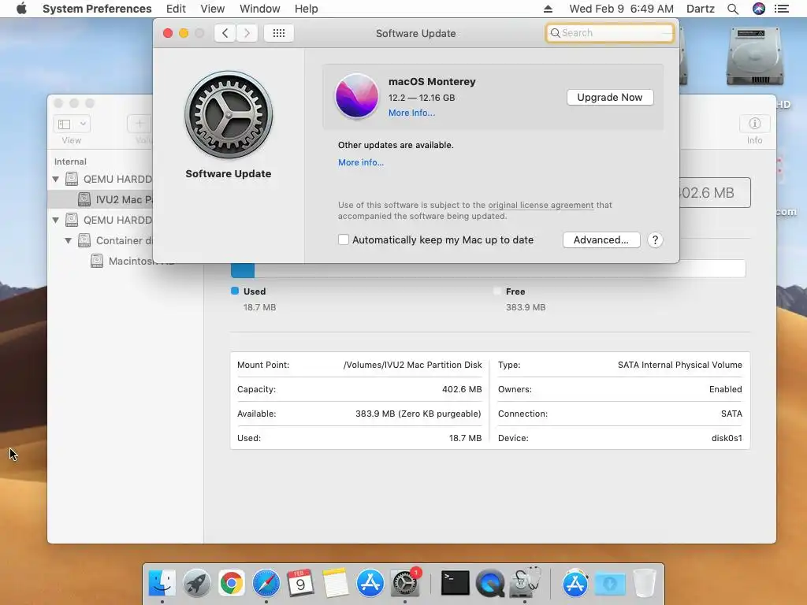Click the Owners Enabled value
This screenshot has height=605, width=807.
tap(725, 389)
